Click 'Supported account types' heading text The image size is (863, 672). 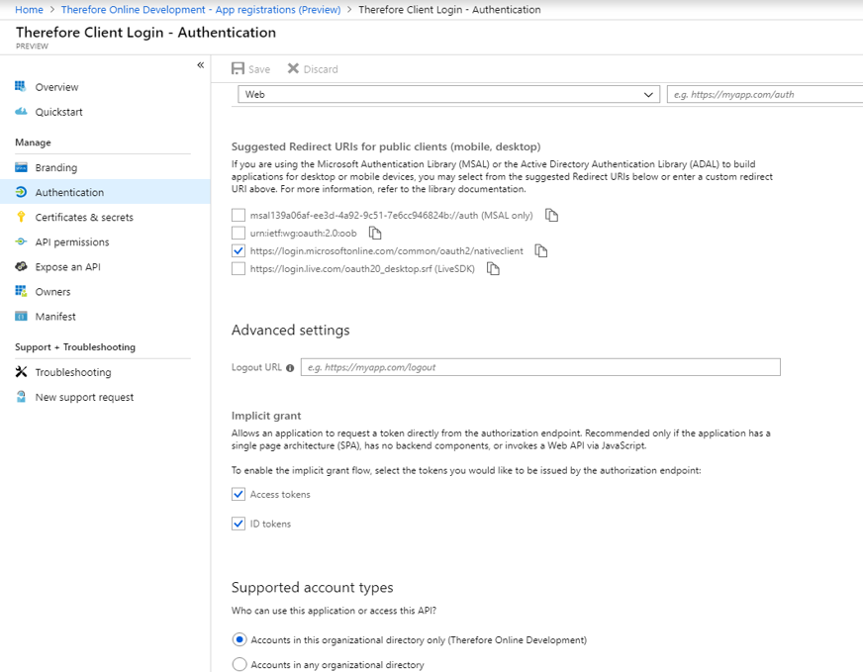[x=312, y=587]
